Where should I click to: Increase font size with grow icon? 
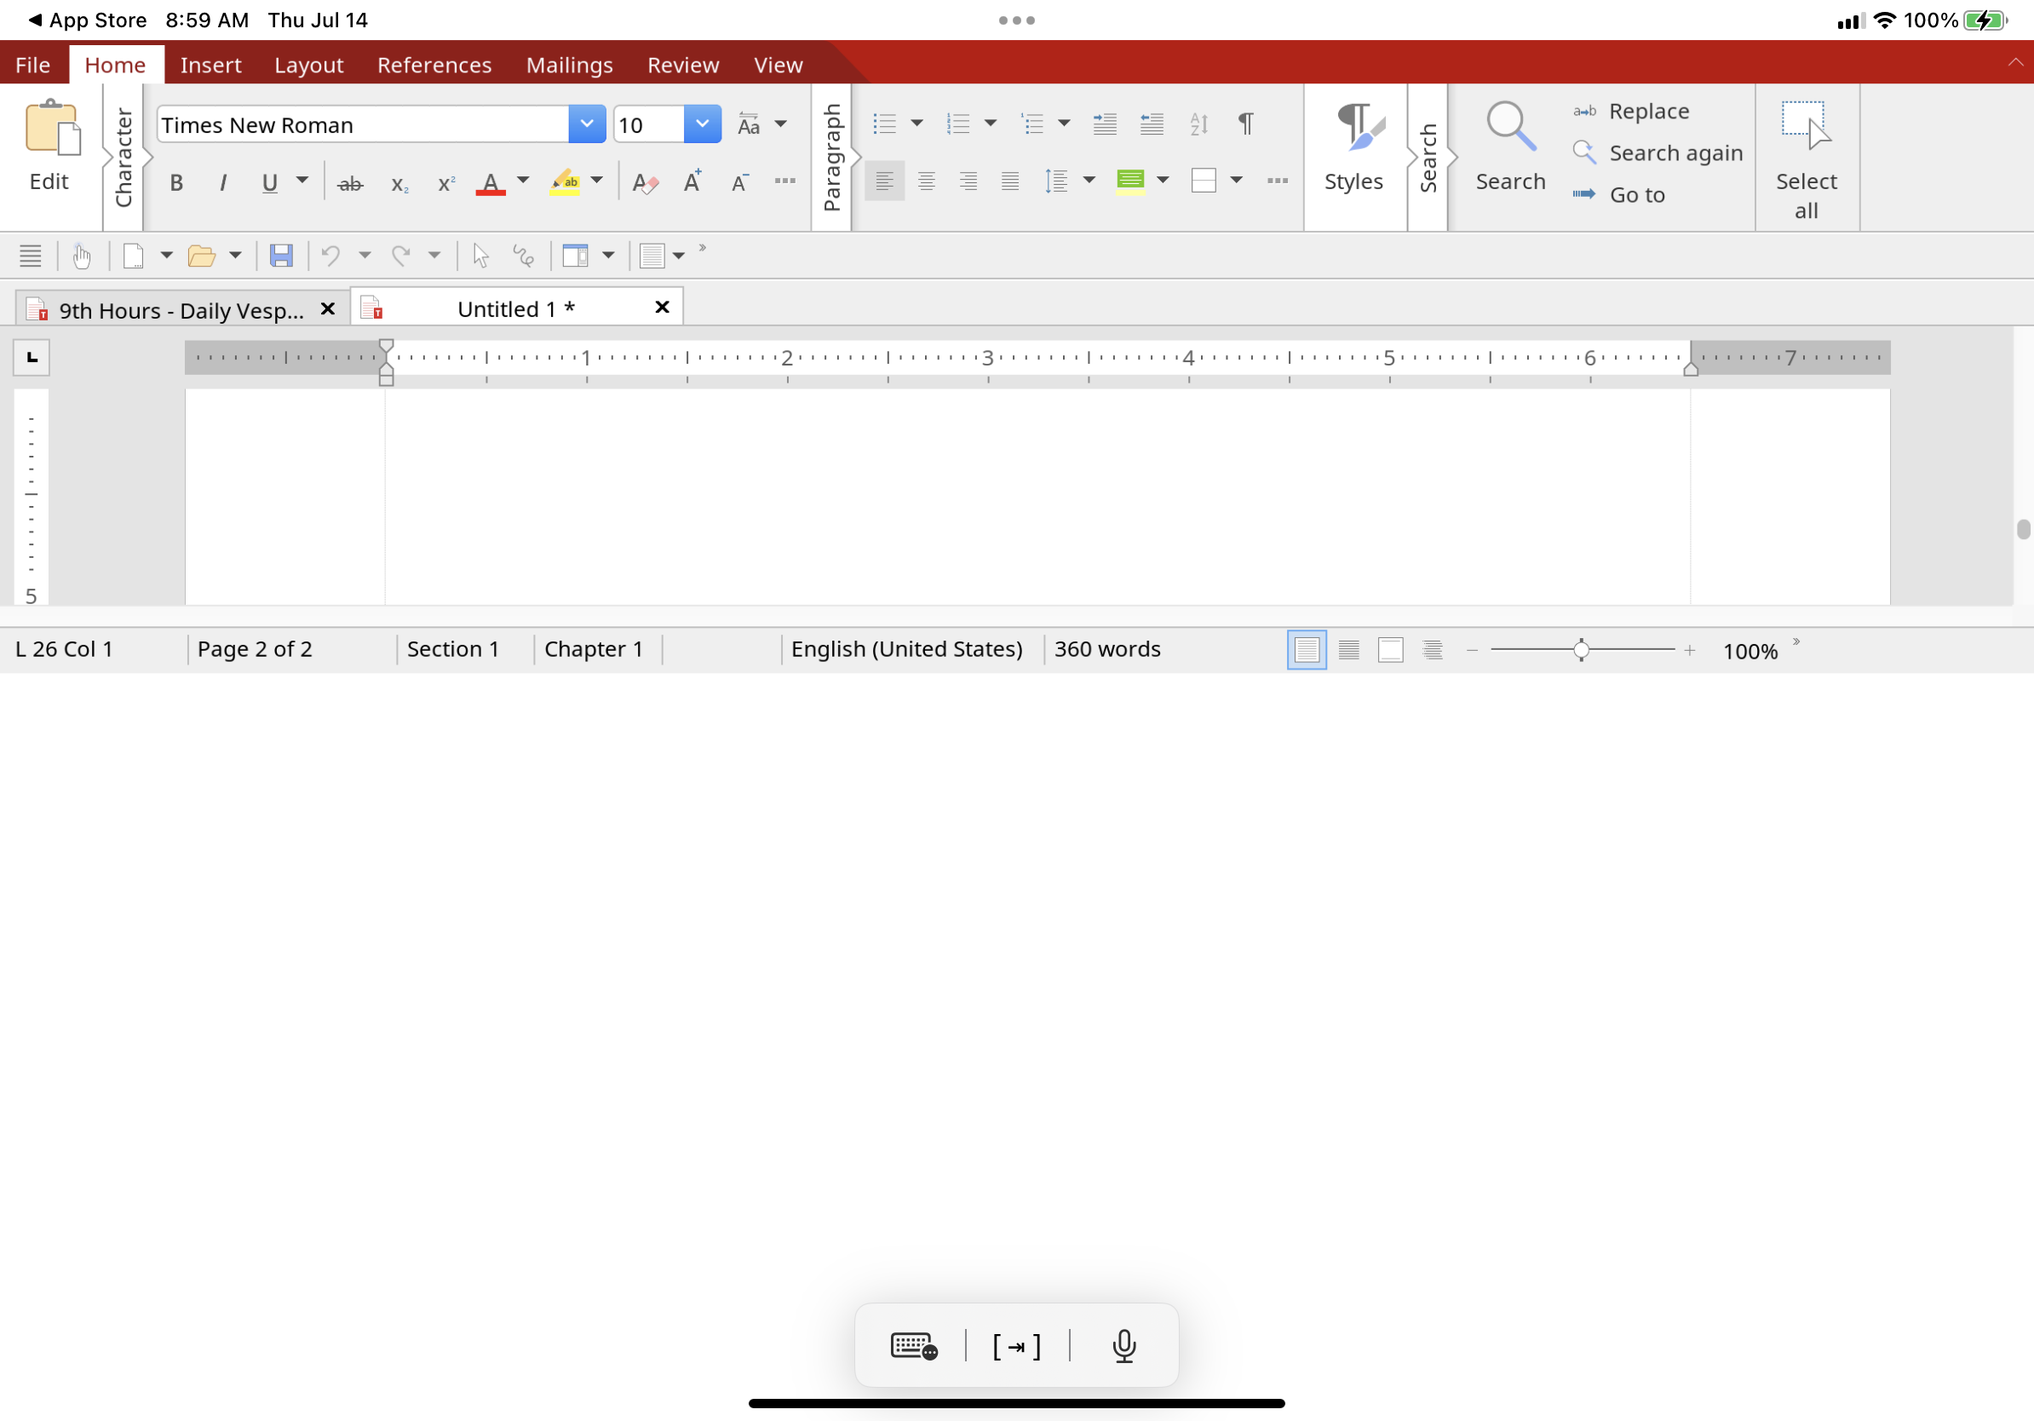coord(692,181)
